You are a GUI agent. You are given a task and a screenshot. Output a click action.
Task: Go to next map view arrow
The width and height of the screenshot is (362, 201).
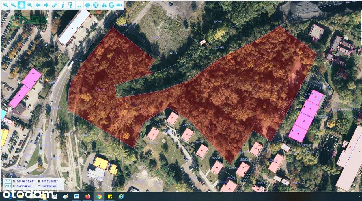coord(46,5)
